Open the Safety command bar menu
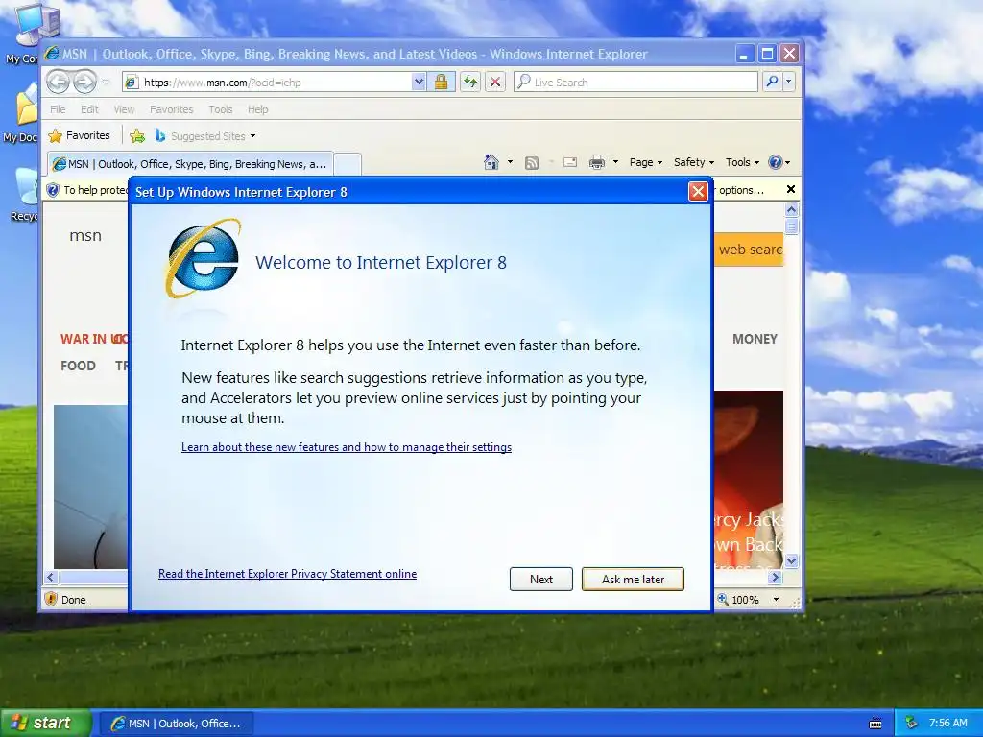 coord(694,162)
